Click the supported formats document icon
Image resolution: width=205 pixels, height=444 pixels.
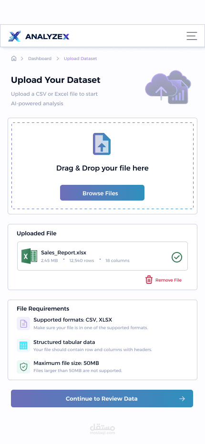point(23,323)
